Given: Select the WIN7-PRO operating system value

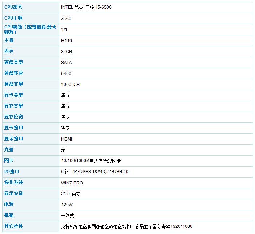Looking at the screenshot, I should click(x=72, y=183).
